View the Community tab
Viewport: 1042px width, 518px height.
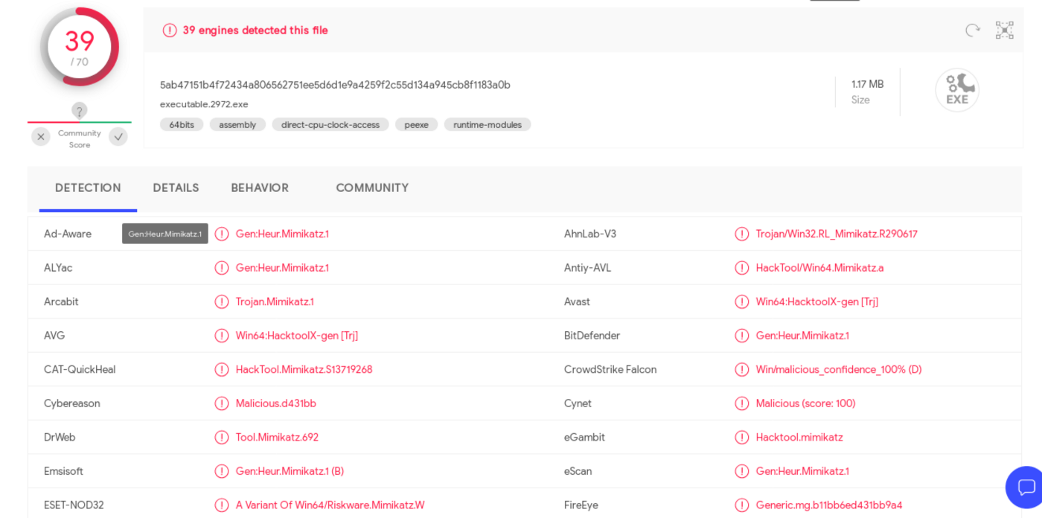point(372,188)
